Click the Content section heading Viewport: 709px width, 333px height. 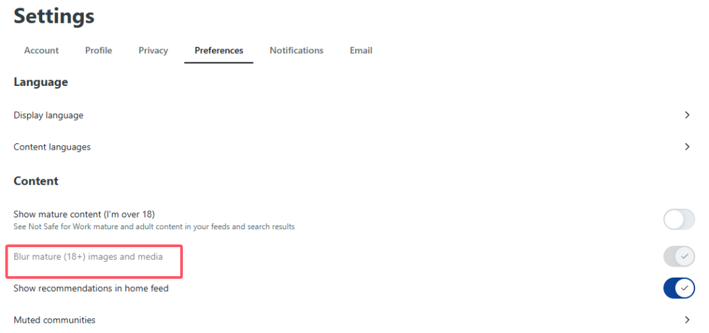click(36, 181)
